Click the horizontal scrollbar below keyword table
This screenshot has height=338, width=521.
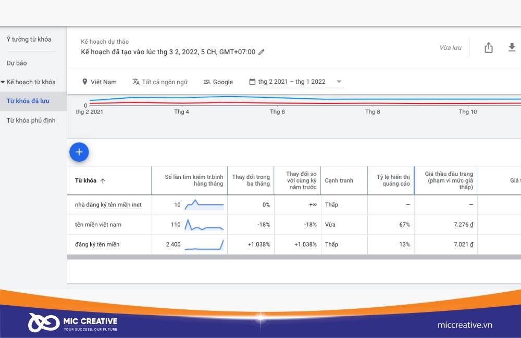pos(294,257)
